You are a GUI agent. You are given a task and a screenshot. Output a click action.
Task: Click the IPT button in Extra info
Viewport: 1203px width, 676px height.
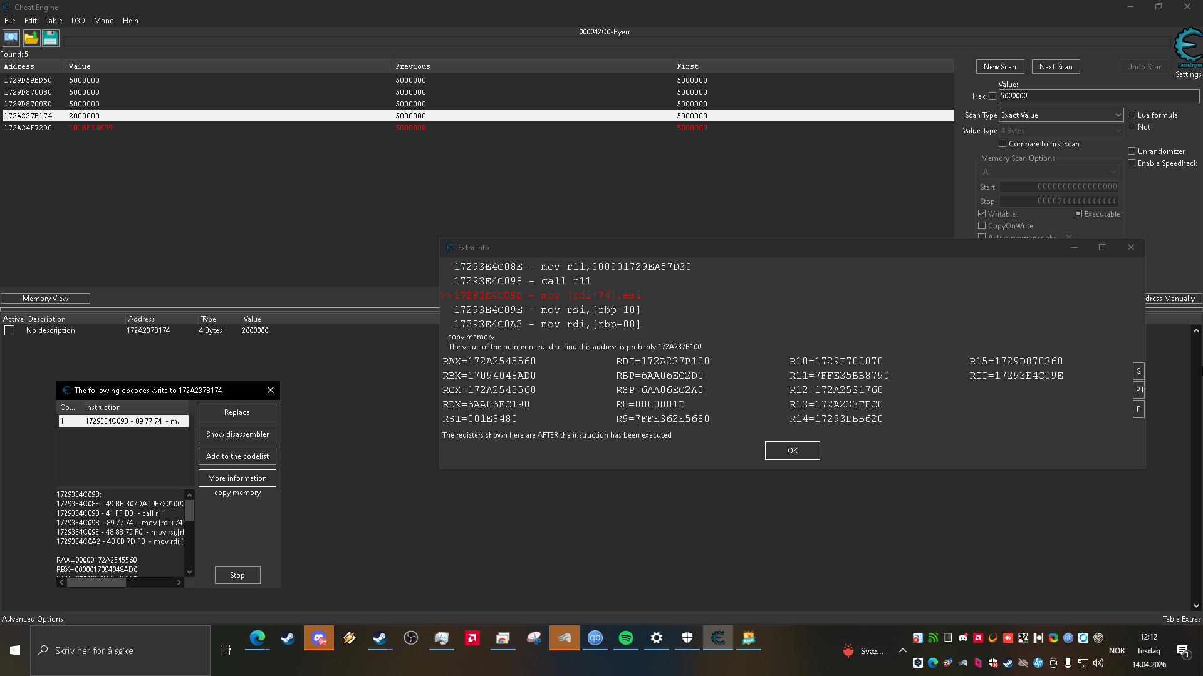click(x=1138, y=390)
